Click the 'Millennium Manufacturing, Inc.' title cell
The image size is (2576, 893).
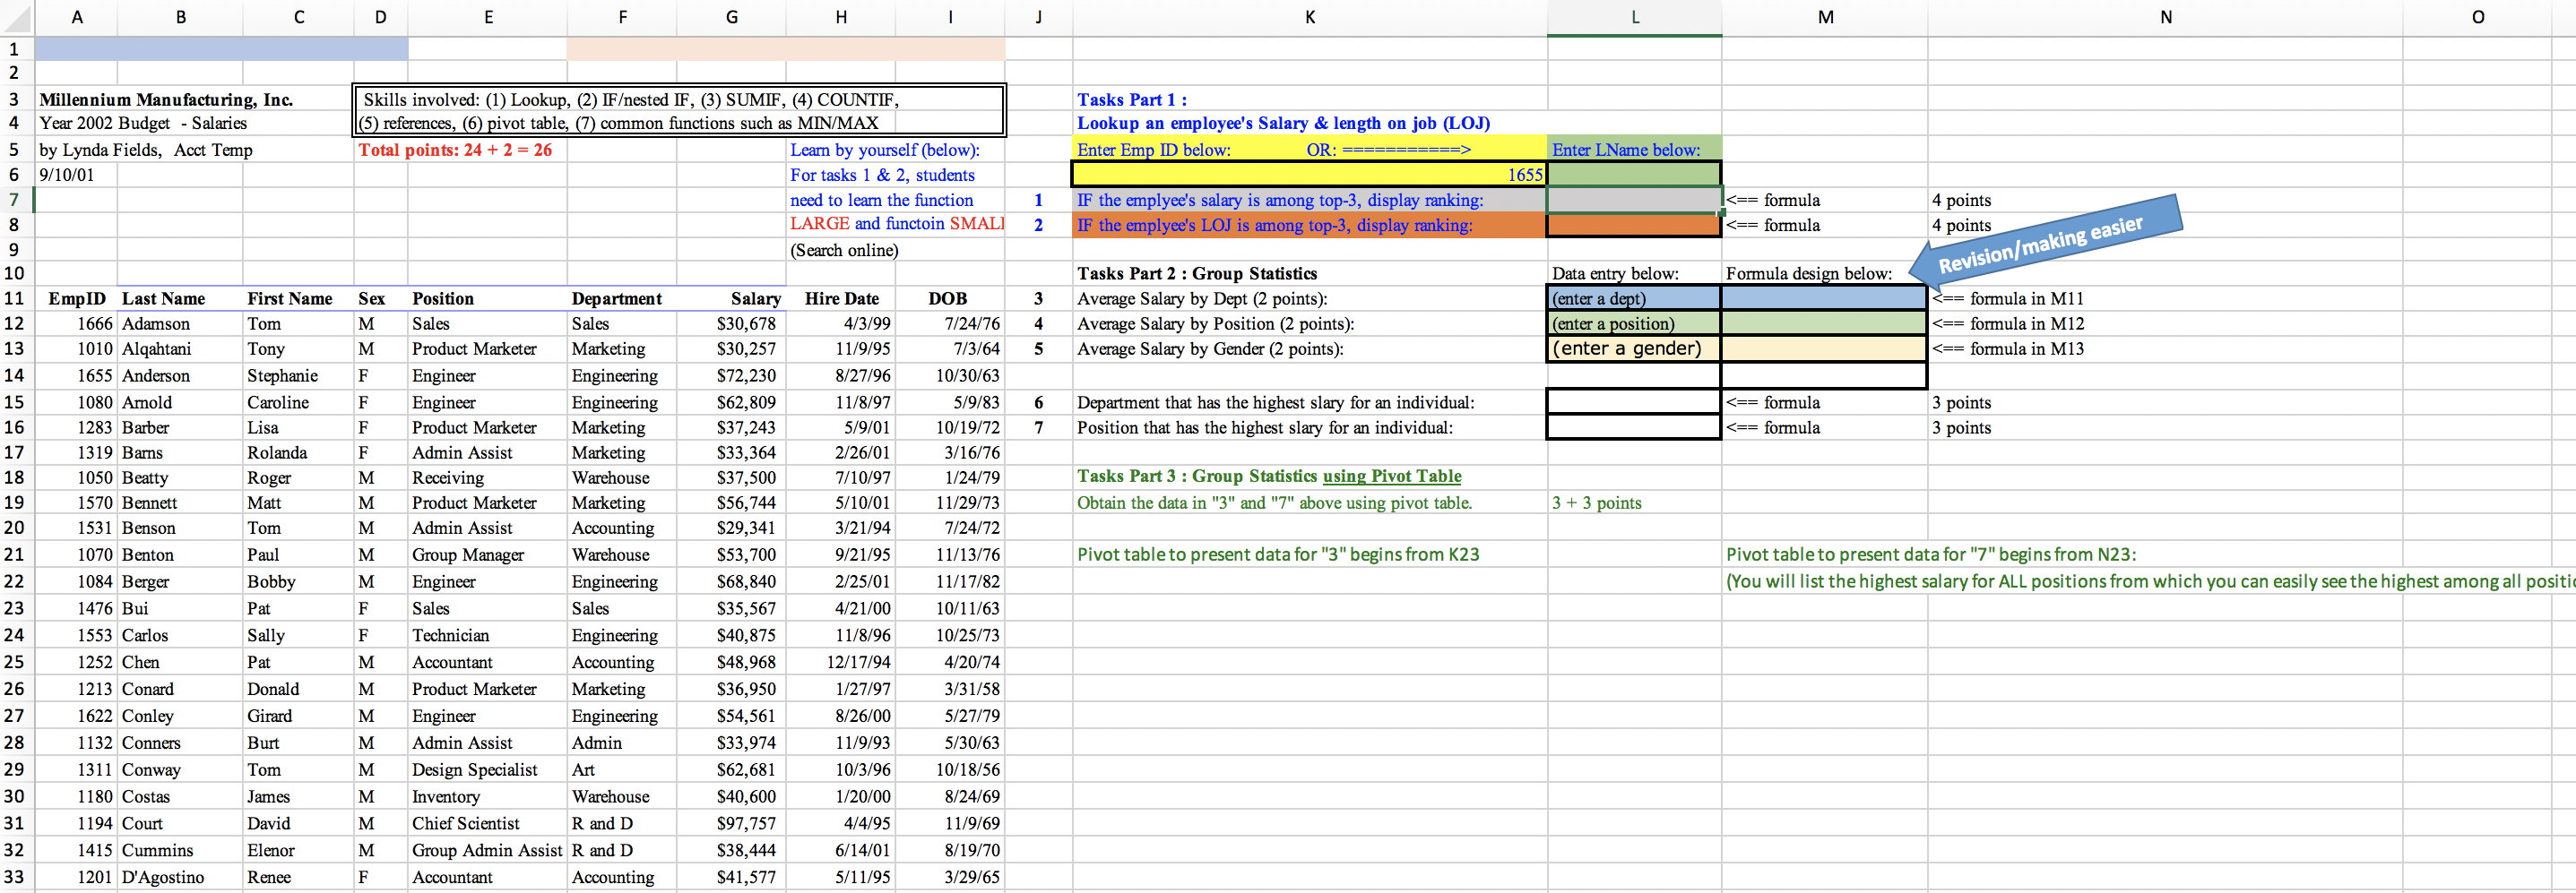(x=166, y=100)
